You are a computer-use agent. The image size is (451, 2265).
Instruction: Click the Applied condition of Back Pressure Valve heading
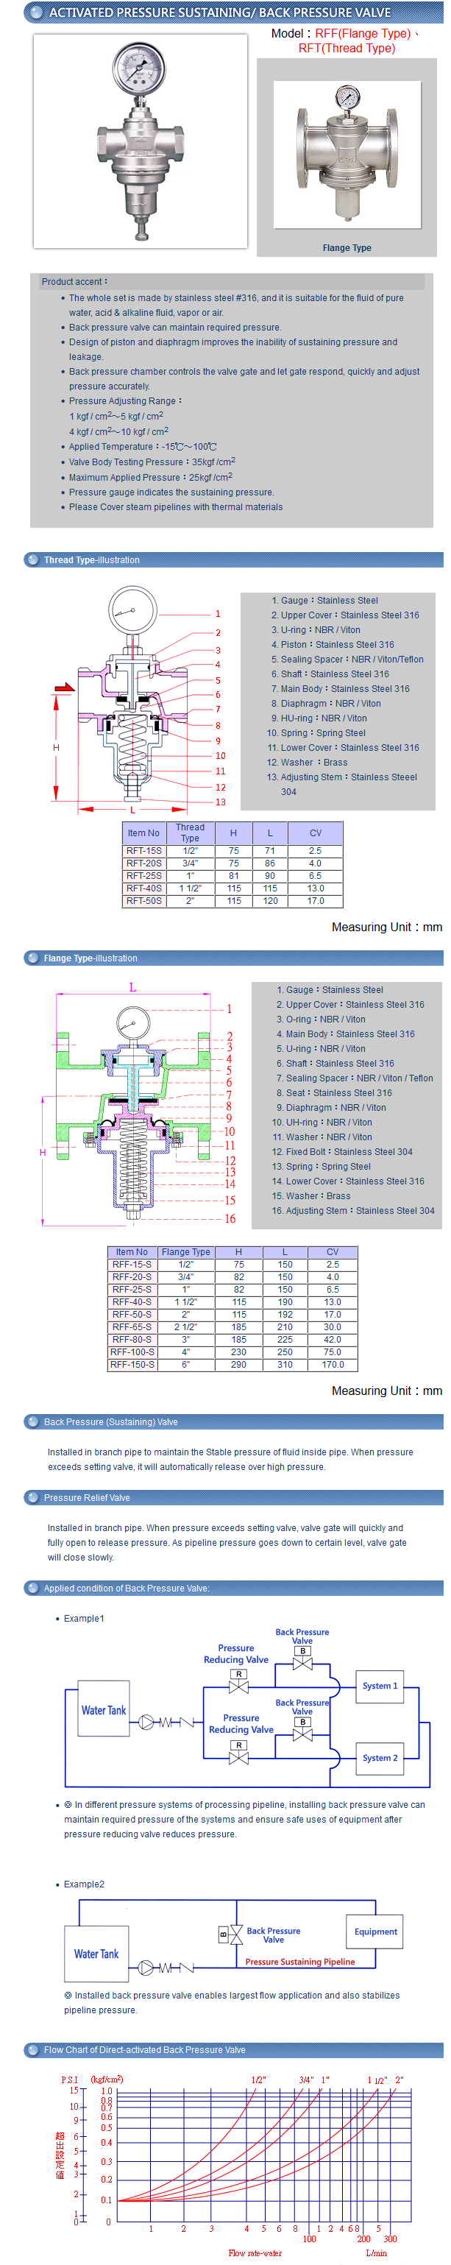(127, 1587)
